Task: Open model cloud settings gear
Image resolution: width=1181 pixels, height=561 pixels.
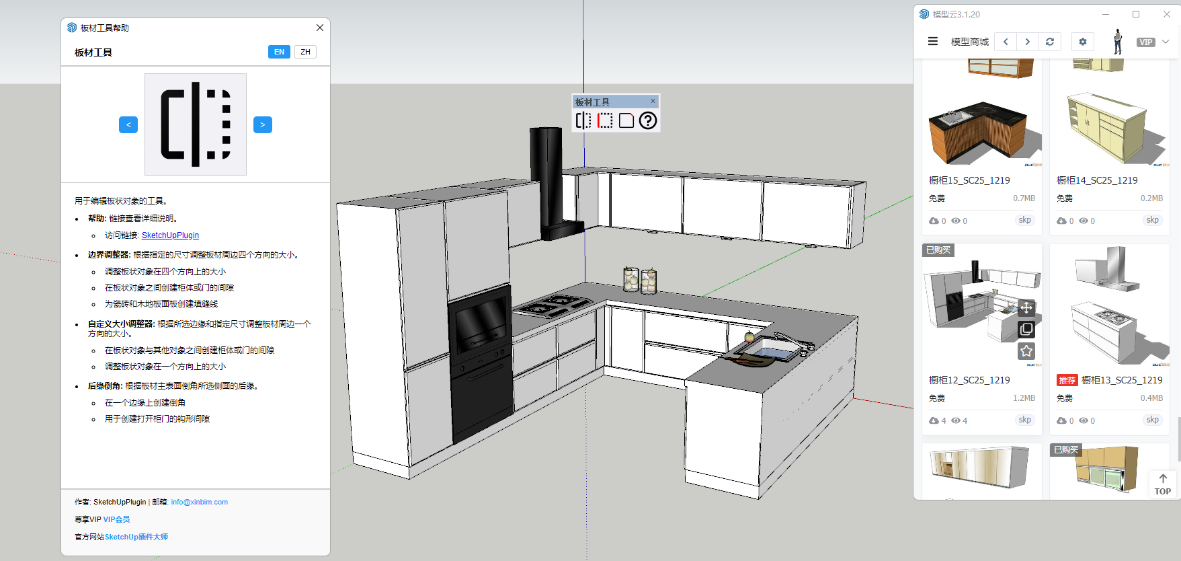Action: coord(1082,42)
